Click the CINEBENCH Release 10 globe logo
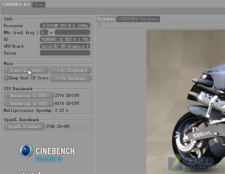The height and width of the screenshot is (174, 225). point(26,151)
